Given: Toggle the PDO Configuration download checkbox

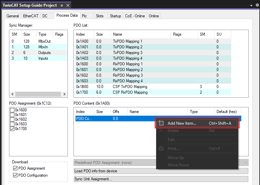Looking at the screenshot, I should (x=15, y=175).
